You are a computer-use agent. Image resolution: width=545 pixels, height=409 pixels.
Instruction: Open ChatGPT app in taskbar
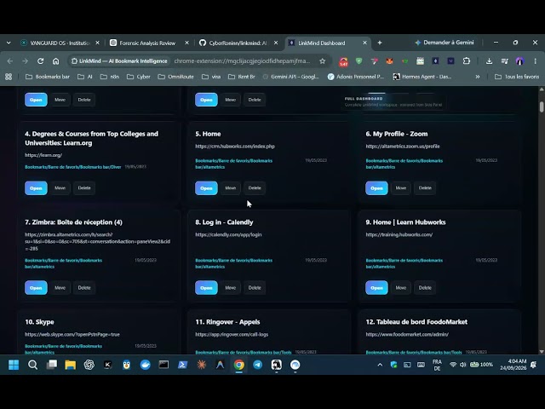[x=89, y=365]
